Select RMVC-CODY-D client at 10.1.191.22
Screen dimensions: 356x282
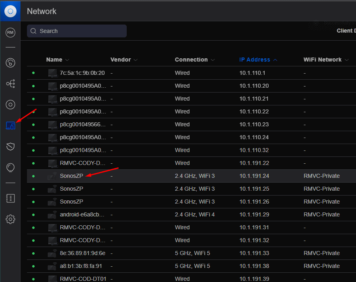pos(82,163)
